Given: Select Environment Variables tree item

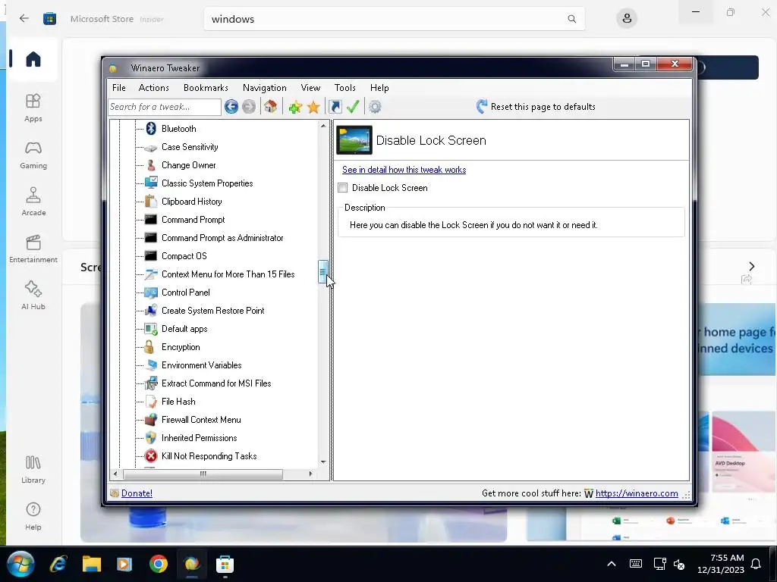Looking at the screenshot, I should coord(201,365).
